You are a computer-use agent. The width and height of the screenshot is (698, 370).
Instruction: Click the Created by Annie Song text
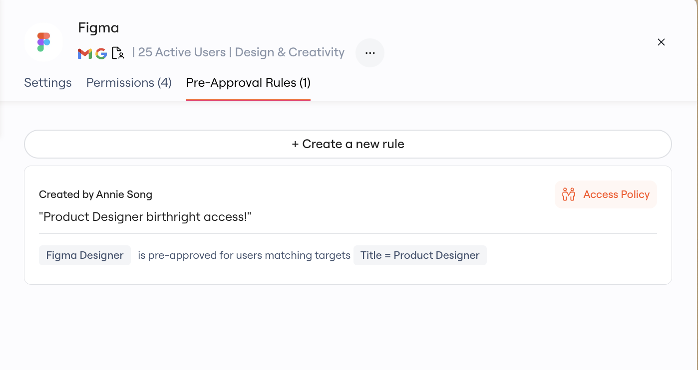point(95,194)
